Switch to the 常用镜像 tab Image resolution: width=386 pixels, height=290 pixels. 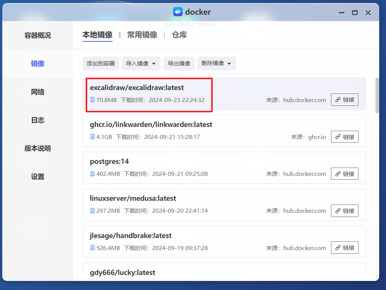click(x=142, y=34)
